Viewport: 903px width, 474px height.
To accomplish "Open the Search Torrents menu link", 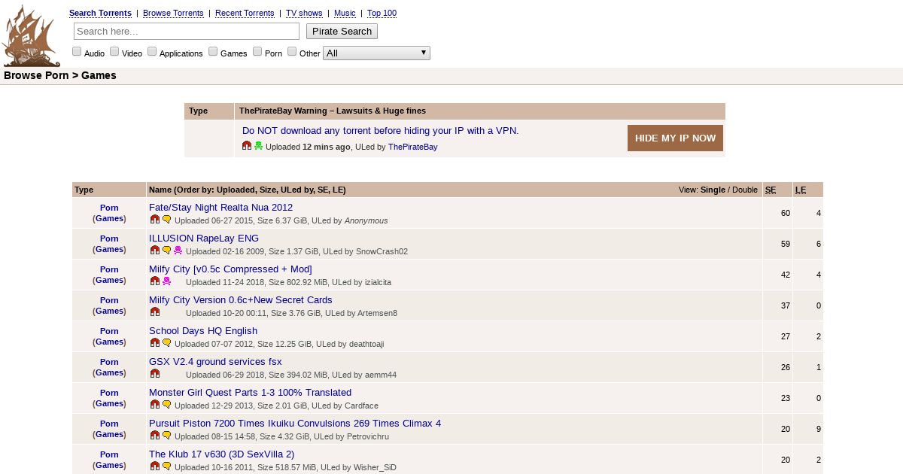I will pos(100,13).
